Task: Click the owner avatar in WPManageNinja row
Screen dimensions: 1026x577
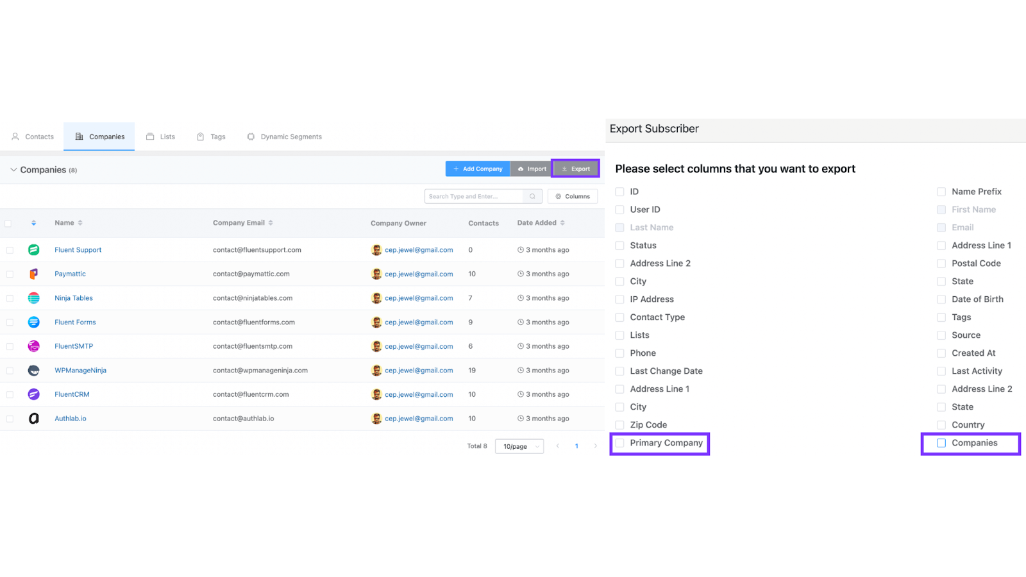Action: pyautogui.click(x=376, y=371)
